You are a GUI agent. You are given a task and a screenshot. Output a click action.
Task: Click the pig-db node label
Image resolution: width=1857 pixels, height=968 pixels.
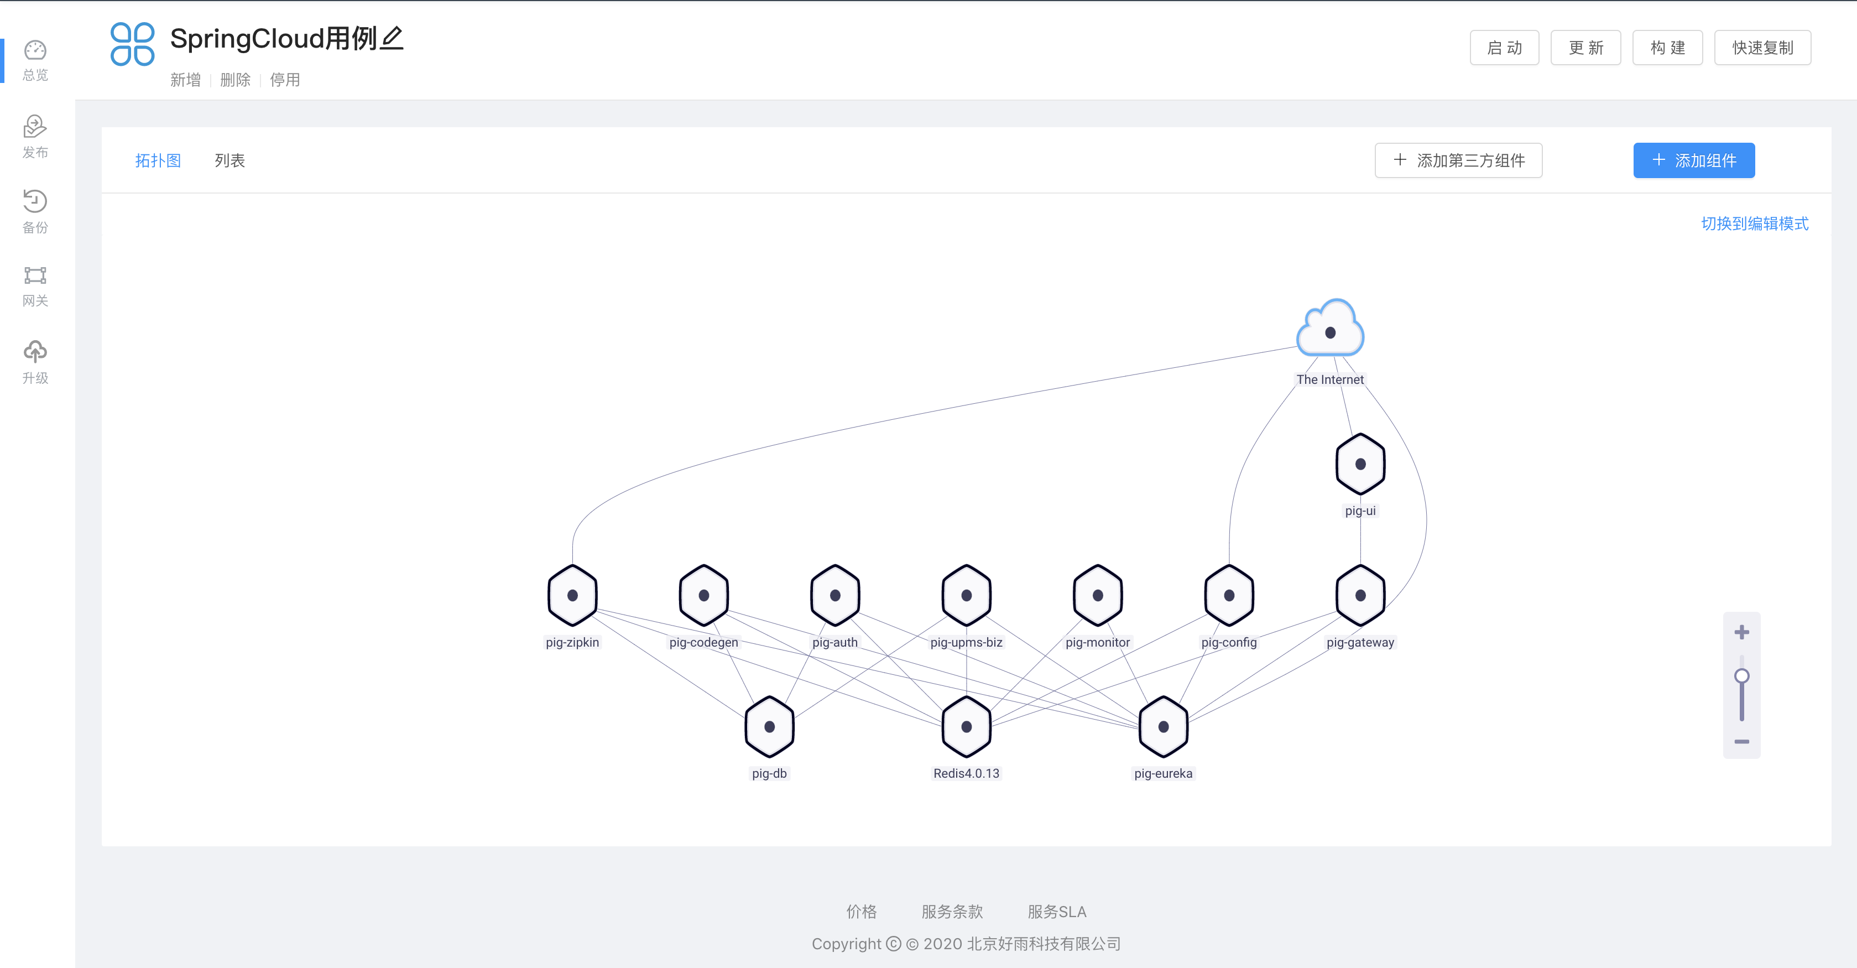pyautogui.click(x=769, y=773)
